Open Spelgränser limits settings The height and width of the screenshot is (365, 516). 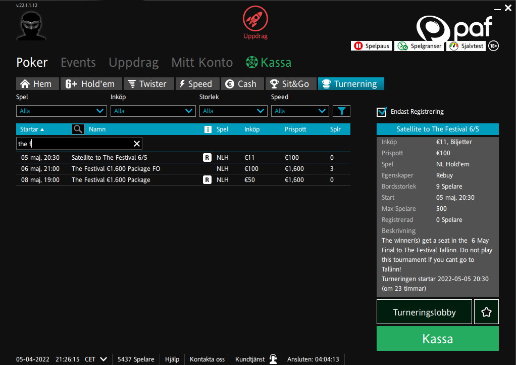click(x=420, y=46)
